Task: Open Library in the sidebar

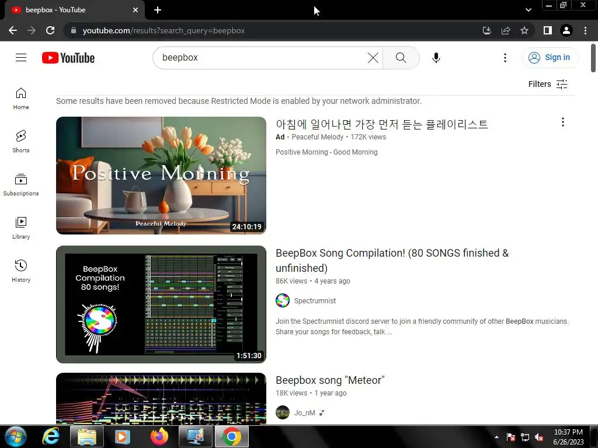Action: click(x=21, y=228)
